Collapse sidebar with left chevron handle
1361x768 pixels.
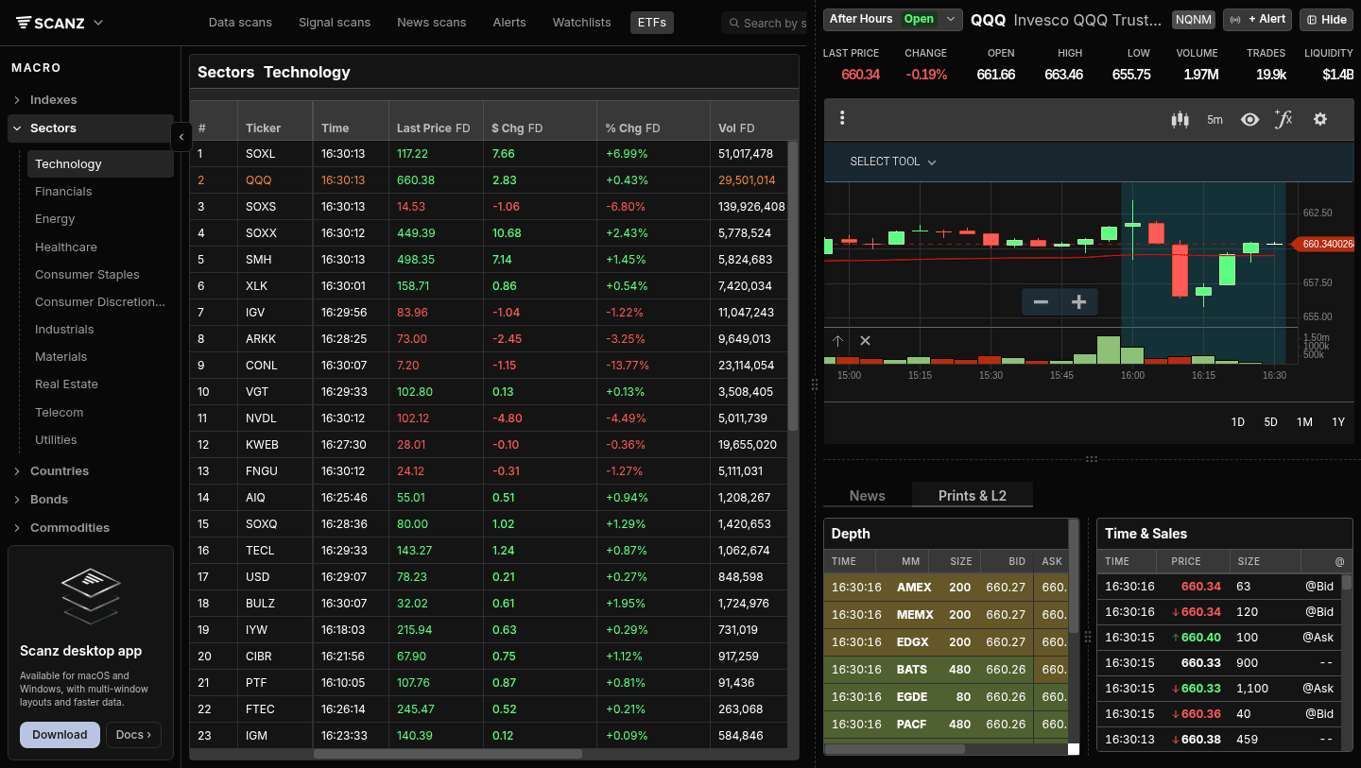[181, 137]
